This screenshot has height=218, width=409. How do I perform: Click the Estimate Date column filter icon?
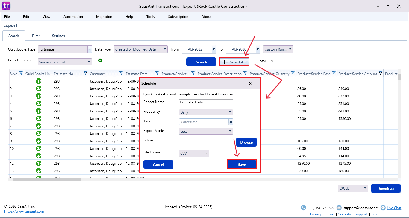pyautogui.click(x=157, y=74)
